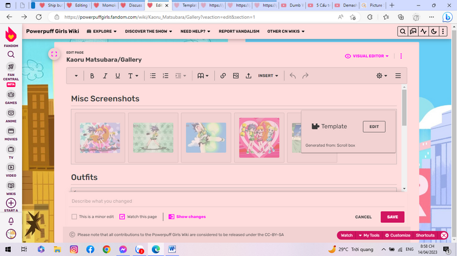
Task: Open Movies section in sidebar
Action: click(x=11, y=134)
